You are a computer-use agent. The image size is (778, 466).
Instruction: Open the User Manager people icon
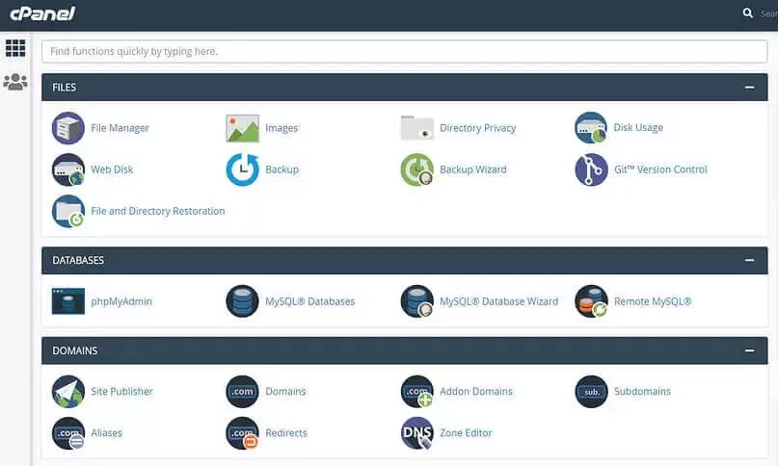15,82
